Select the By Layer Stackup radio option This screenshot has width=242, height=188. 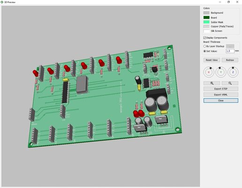(204, 46)
